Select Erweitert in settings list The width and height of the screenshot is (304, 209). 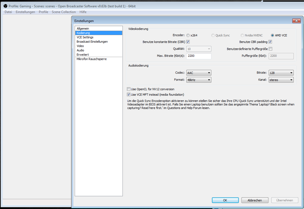point(99,55)
